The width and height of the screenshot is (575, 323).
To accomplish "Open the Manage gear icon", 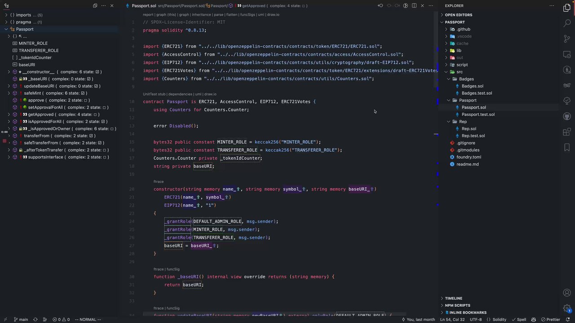I will pyautogui.click(x=567, y=308).
